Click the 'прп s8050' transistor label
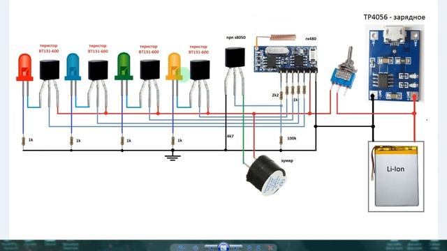447x251 pixels. [x=236, y=38]
